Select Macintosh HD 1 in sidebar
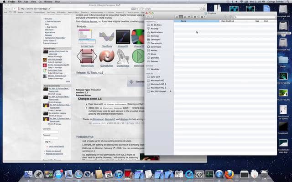 click(158, 84)
